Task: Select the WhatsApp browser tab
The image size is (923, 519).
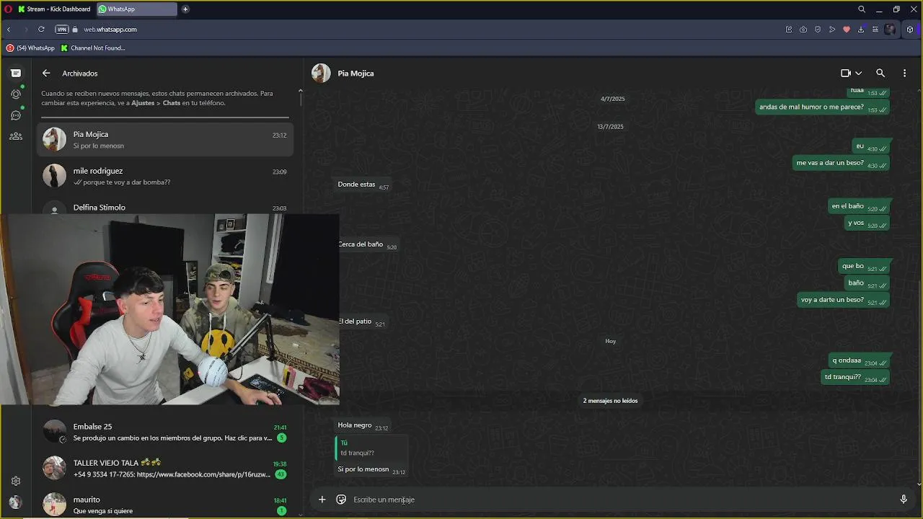Action: [136, 9]
